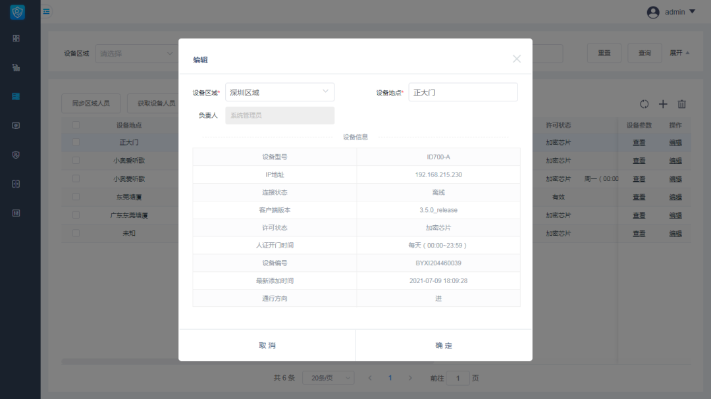Check the checkbox on the 正大门 row
The width and height of the screenshot is (711, 399).
coord(76,142)
